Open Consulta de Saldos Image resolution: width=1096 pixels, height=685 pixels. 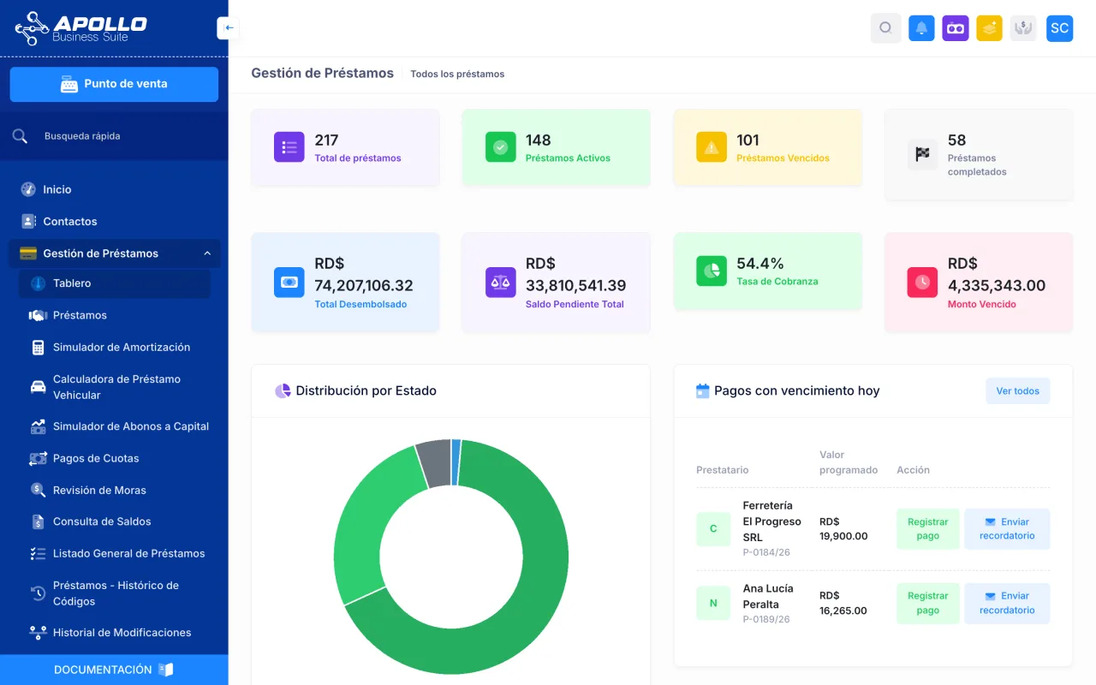tap(114, 521)
